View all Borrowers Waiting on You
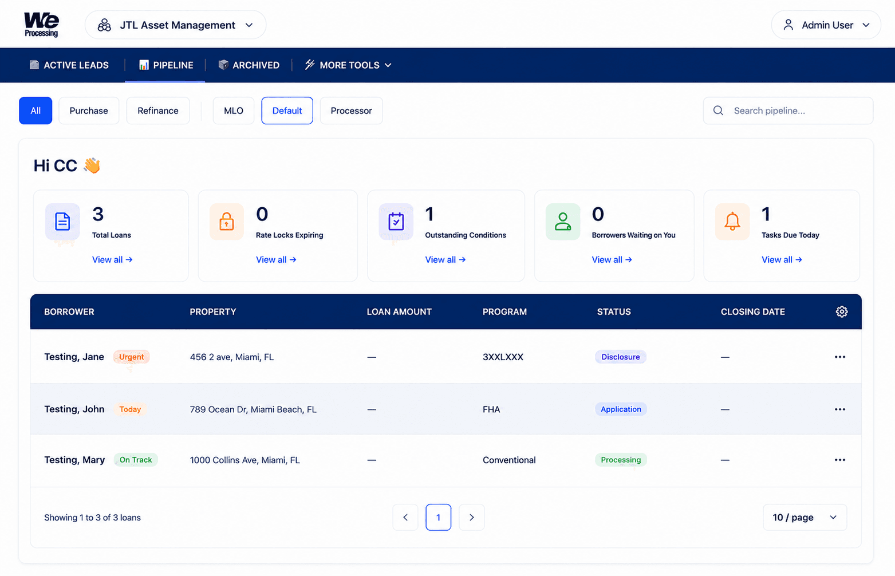Viewport: 895px width, 576px height. tap(612, 260)
